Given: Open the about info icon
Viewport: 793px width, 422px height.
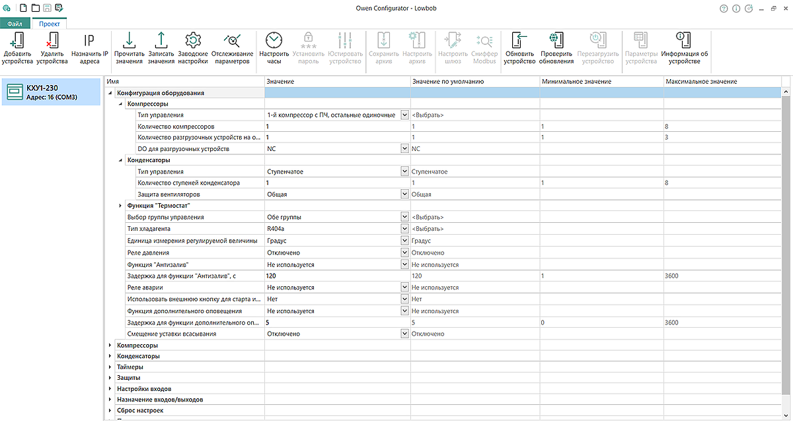Looking at the screenshot, I should click(736, 9).
